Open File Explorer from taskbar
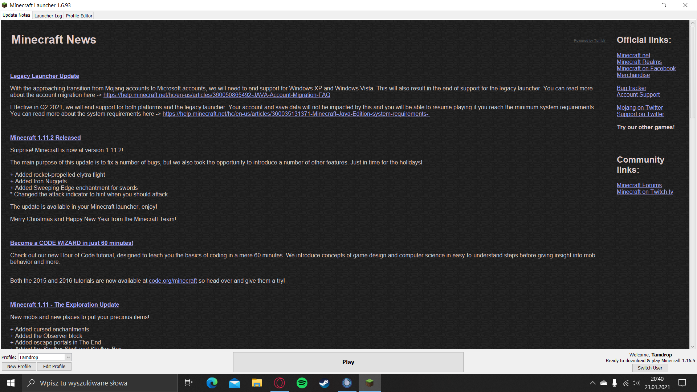Image resolution: width=697 pixels, height=392 pixels. (257, 383)
